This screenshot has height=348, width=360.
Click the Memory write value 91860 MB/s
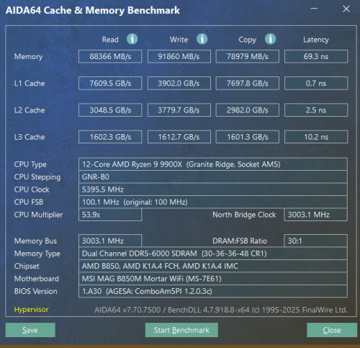(x=179, y=56)
